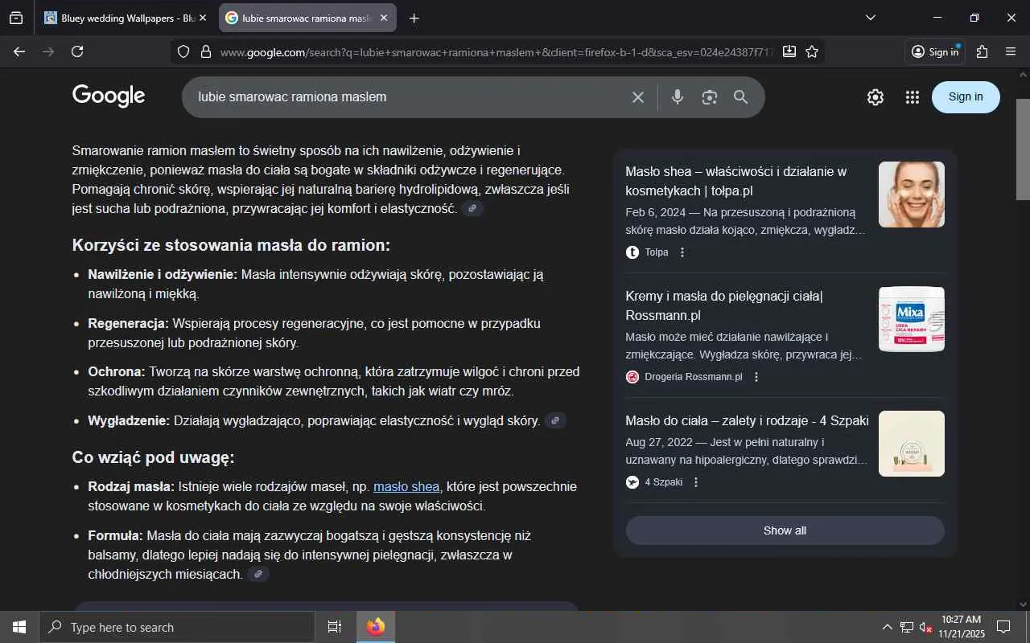1030x643 pixels.
Task: Open the Masło shea tołpa.pl result
Action: (736, 181)
